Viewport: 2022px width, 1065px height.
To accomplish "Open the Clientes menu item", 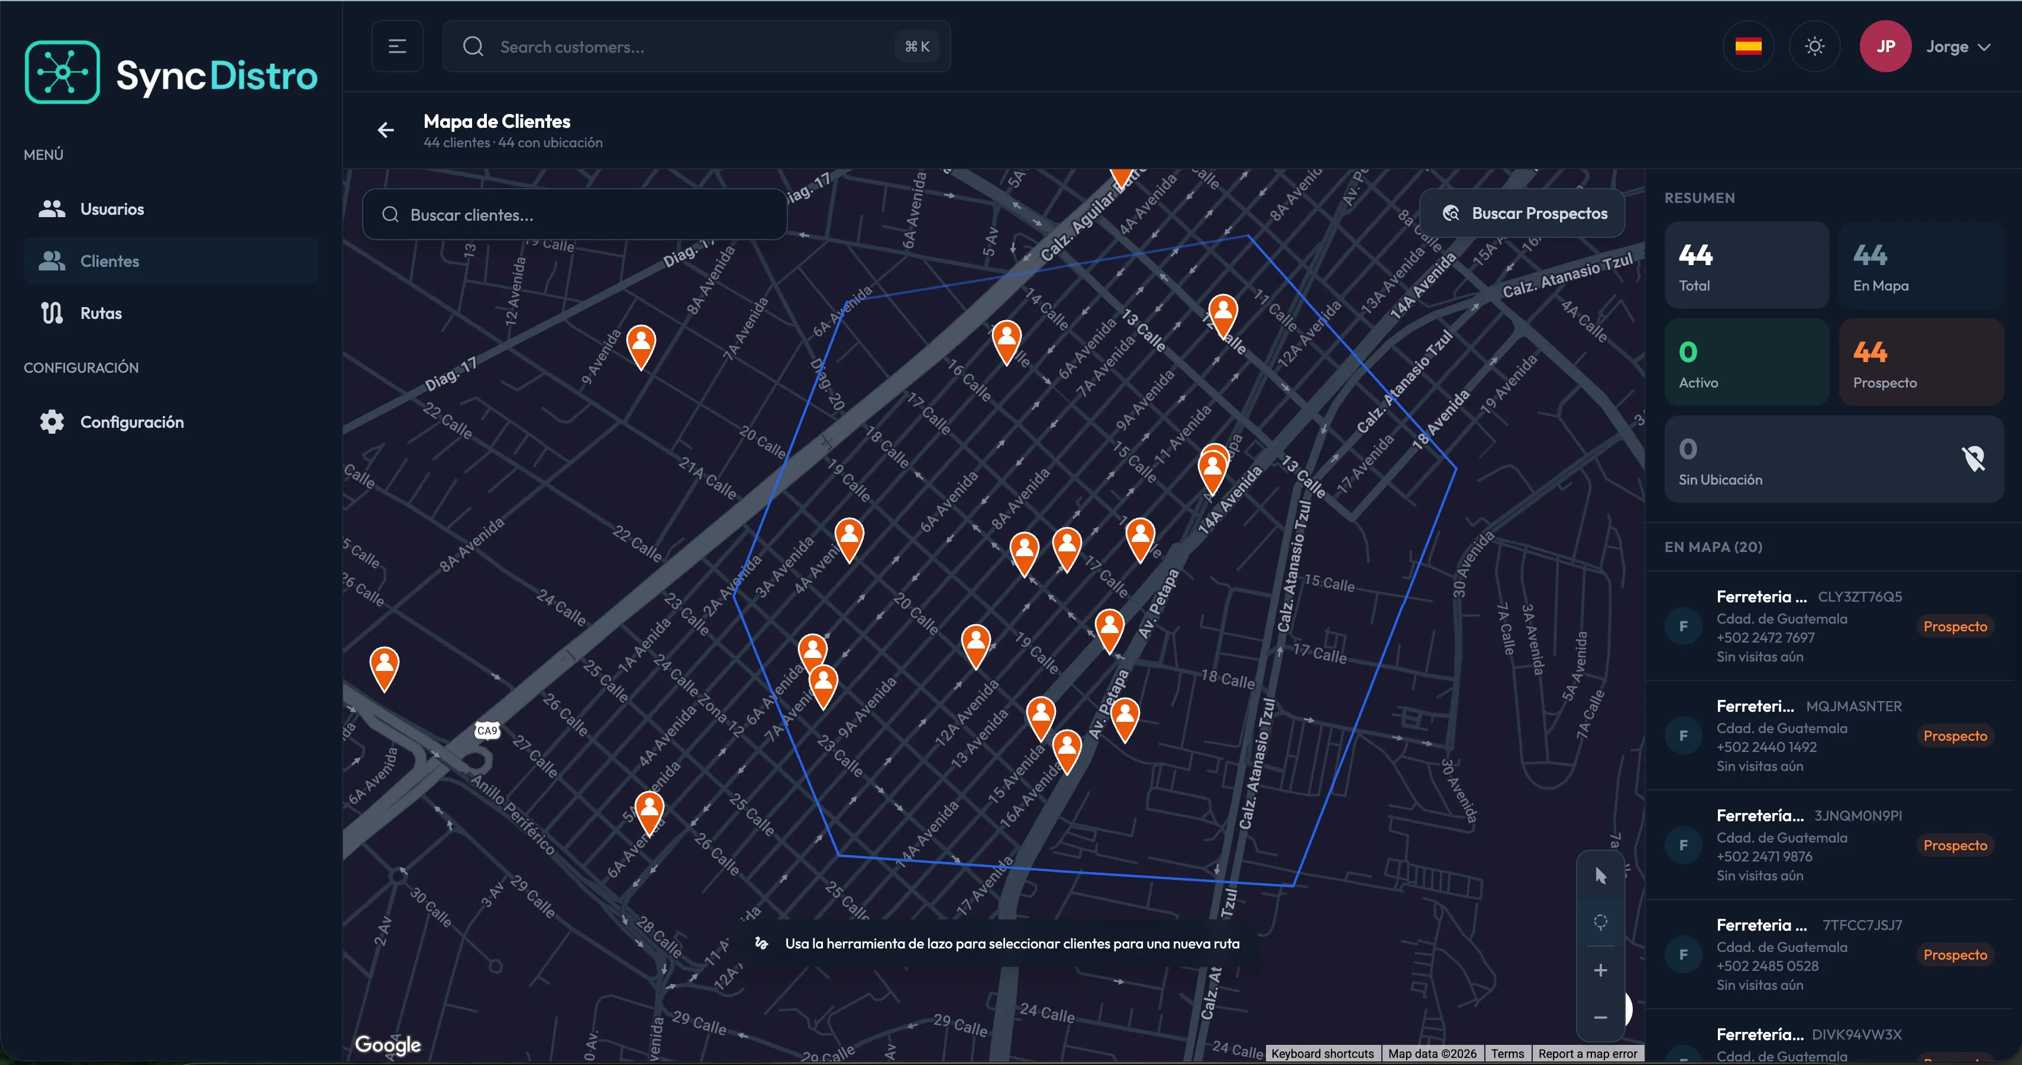I will click(x=170, y=260).
